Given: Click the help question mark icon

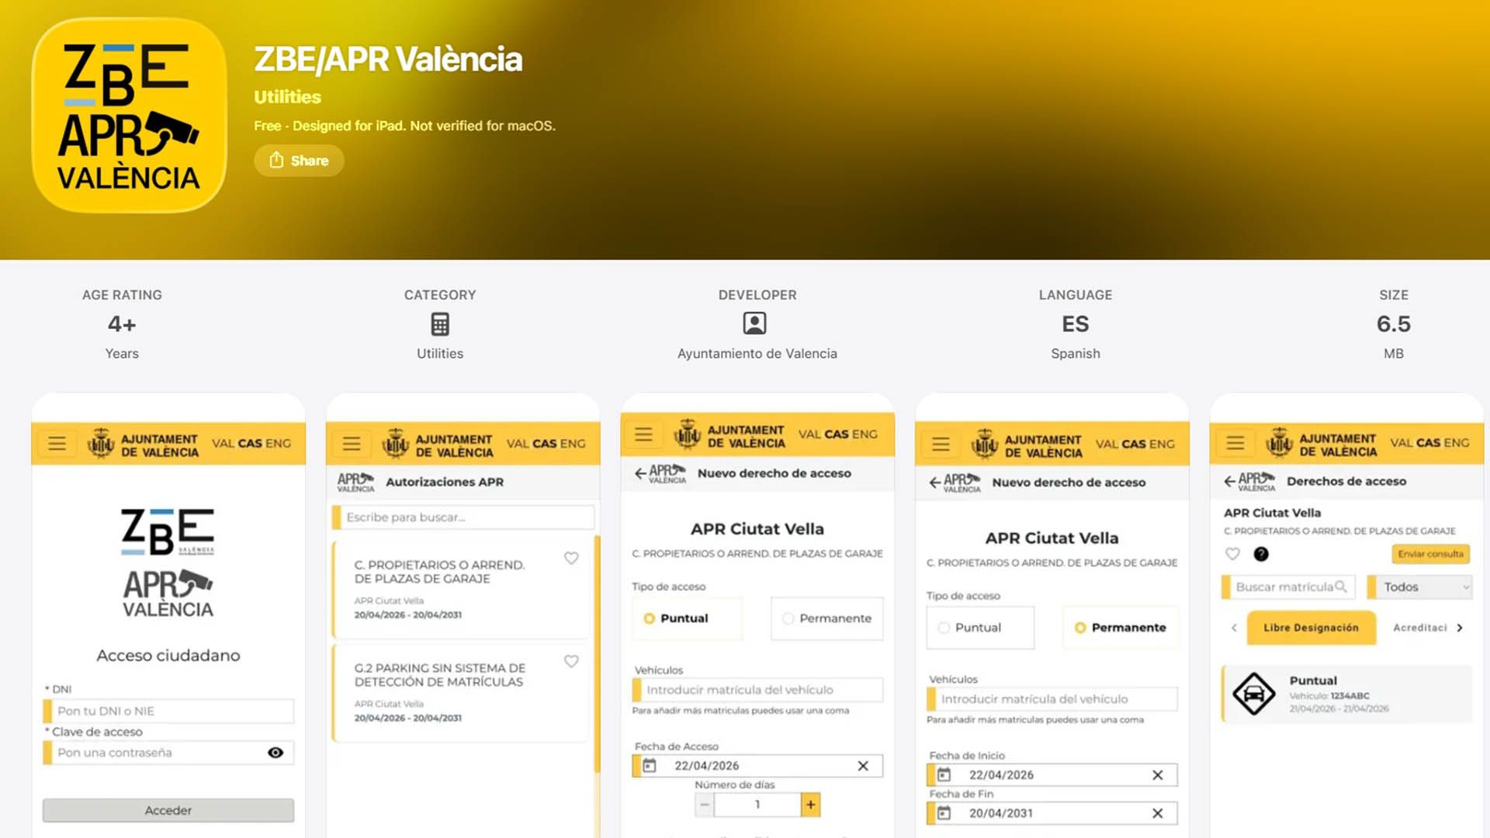Looking at the screenshot, I should click(1261, 554).
